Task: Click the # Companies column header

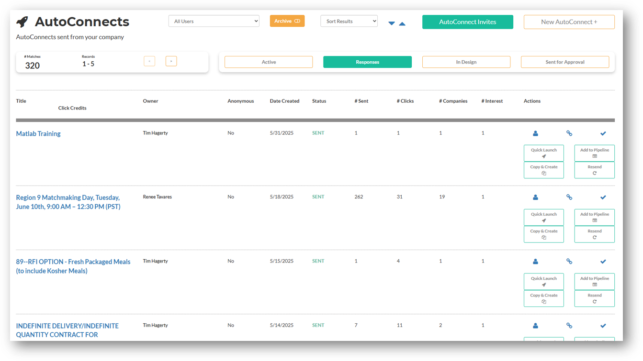Action: pos(453,101)
